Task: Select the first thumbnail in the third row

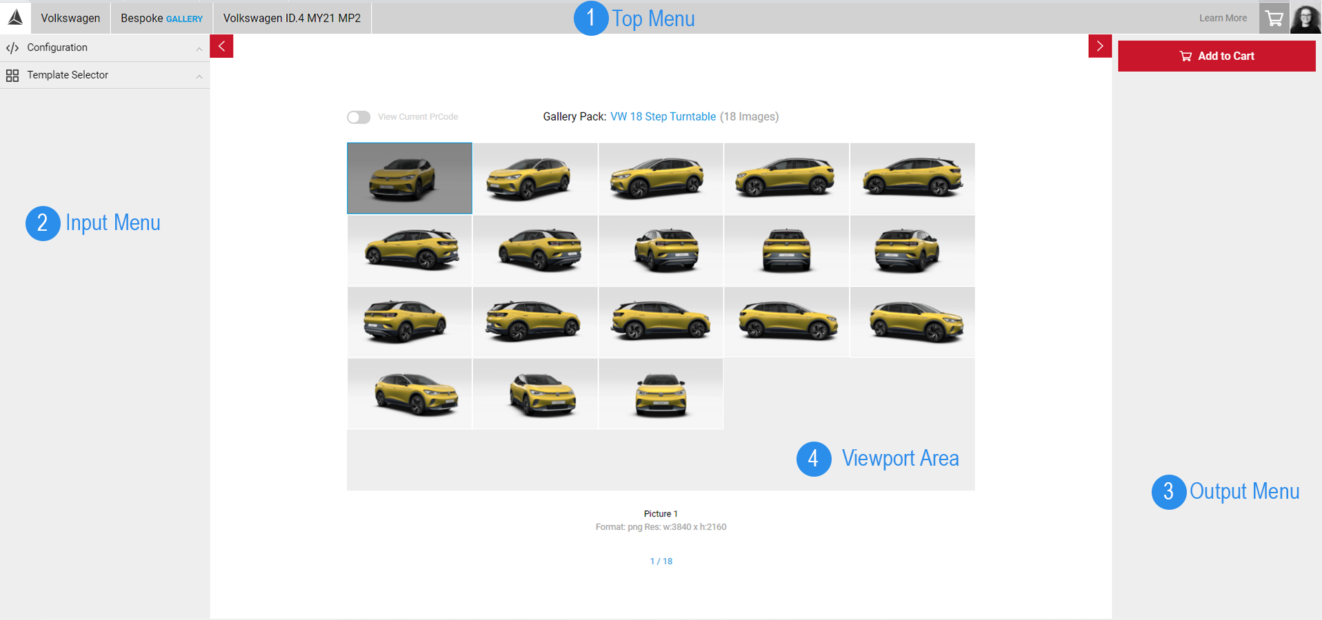Action: [x=410, y=321]
